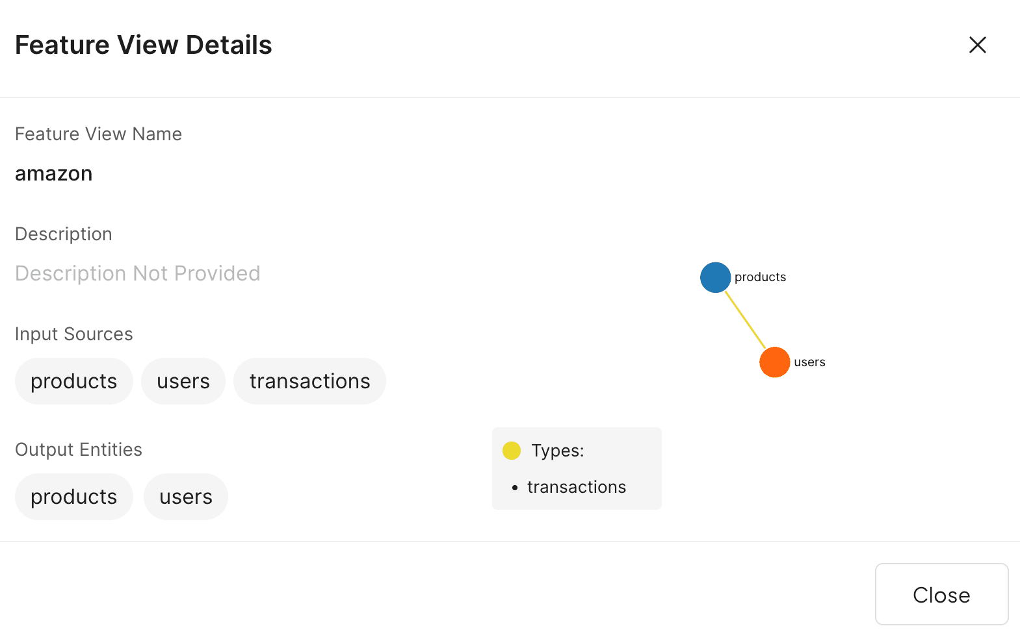Image resolution: width=1020 pixels, height=637 pixels.
Task: Click the yellow color indicator for transactions type
Action: [512, 450]
